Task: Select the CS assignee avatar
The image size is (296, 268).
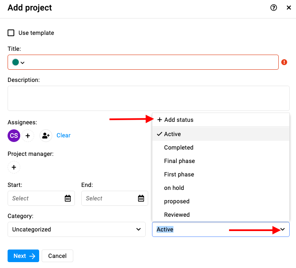Action: (14, 136)
